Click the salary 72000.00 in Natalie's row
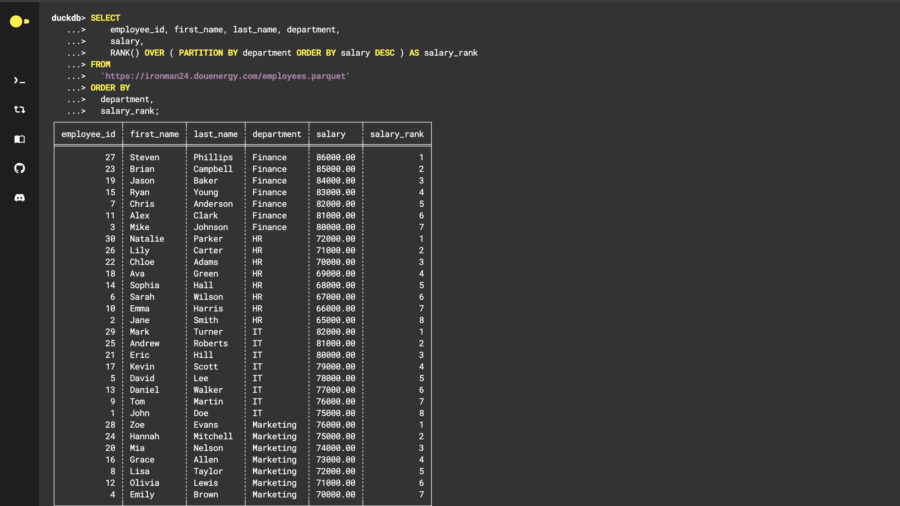 click(336, 239)
